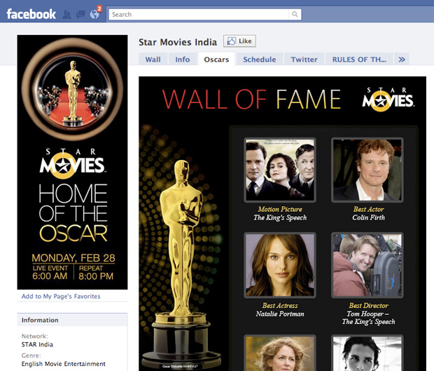Click the Star Movies logo in Wall of Fame
This screenshot has height=371, width=434.
(x=388, y=100)
